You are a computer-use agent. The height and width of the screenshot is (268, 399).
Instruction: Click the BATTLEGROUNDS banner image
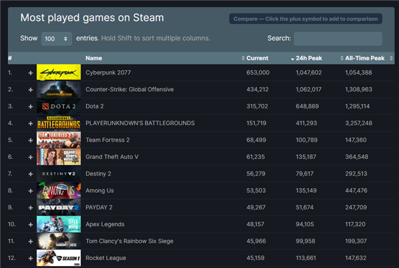pos(59,123)
